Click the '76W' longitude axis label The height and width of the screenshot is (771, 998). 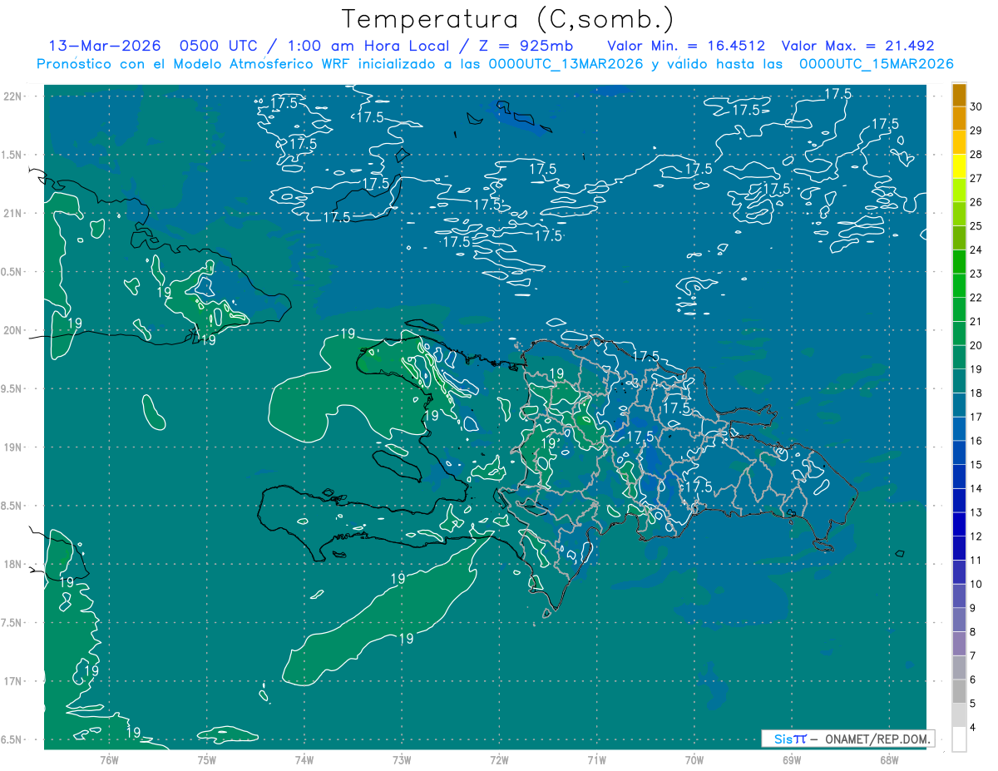[x=109, y=760]
